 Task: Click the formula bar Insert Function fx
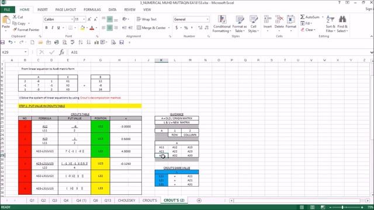tap(62, 52)
